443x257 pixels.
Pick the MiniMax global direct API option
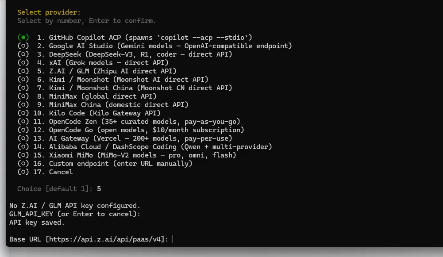pyautogui.click(x=23, y=96)
